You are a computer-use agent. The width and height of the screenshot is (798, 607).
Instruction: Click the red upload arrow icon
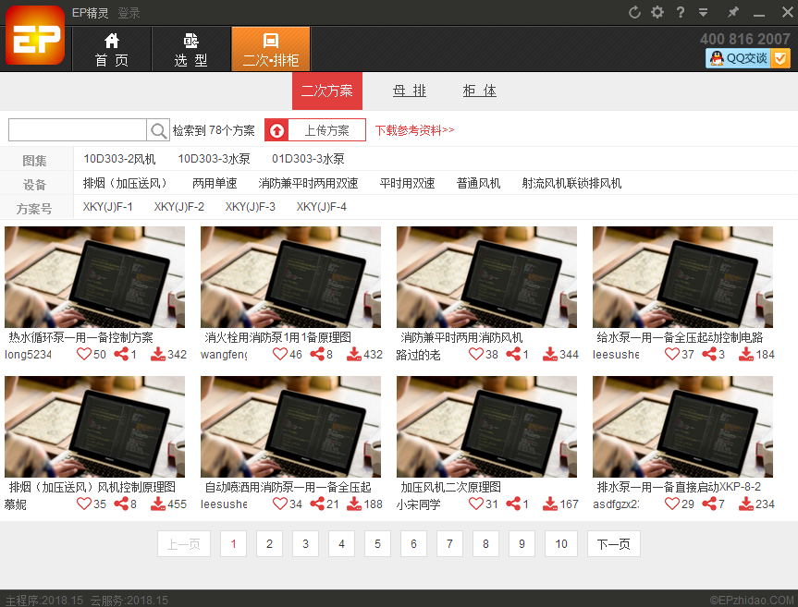click(276, 130)
